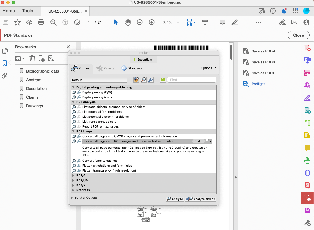The width and height of the screenshot is (314, 230).
Task: Click zoom out minus icon
Action: click(x=140, y=22)
